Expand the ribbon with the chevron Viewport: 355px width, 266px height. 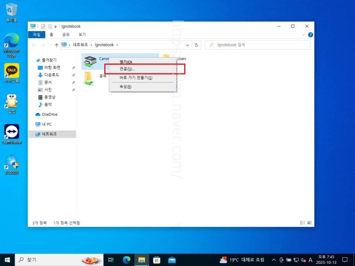click(304, 35)
